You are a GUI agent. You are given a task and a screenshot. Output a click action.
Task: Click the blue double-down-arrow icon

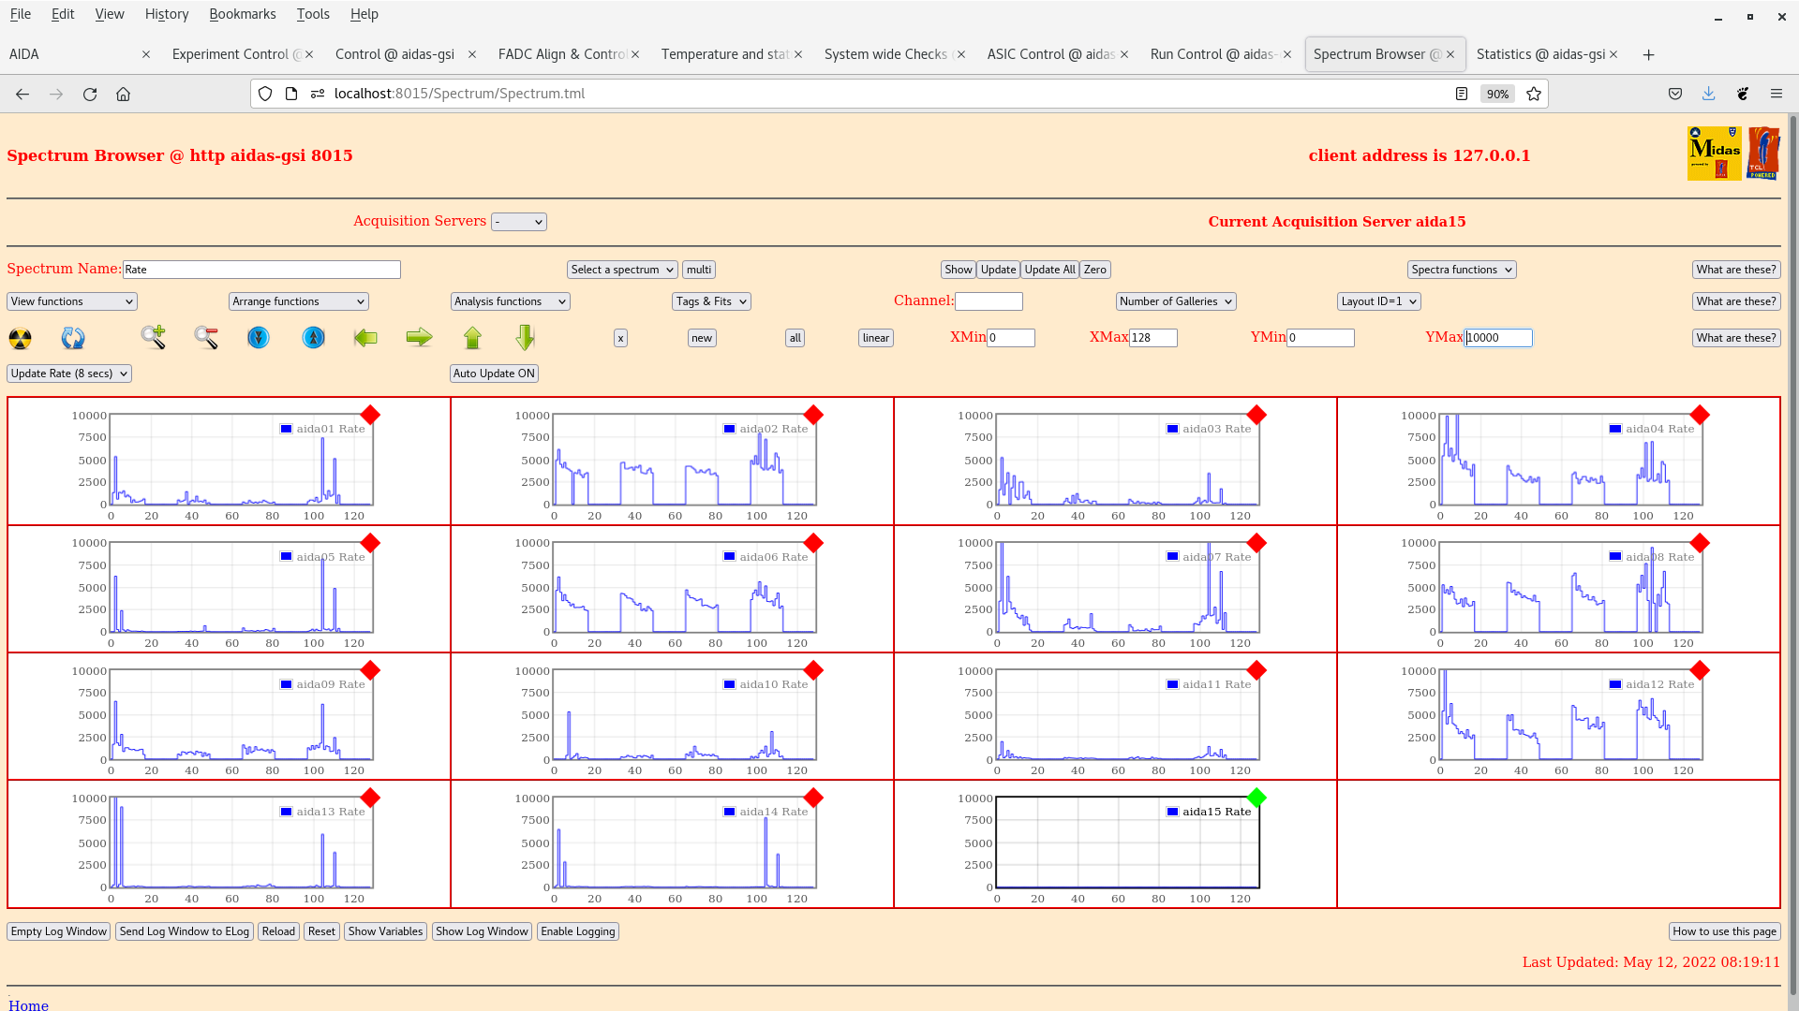(x=259, y=337)
